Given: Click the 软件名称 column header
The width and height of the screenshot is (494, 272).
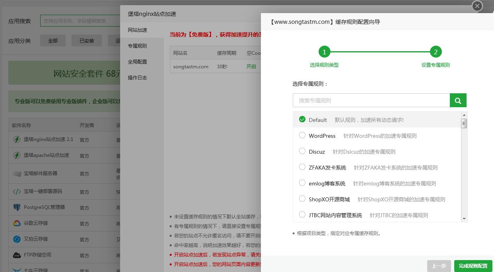Looking at the screenshot, I should pyautogui.click(x=21, y=125).
